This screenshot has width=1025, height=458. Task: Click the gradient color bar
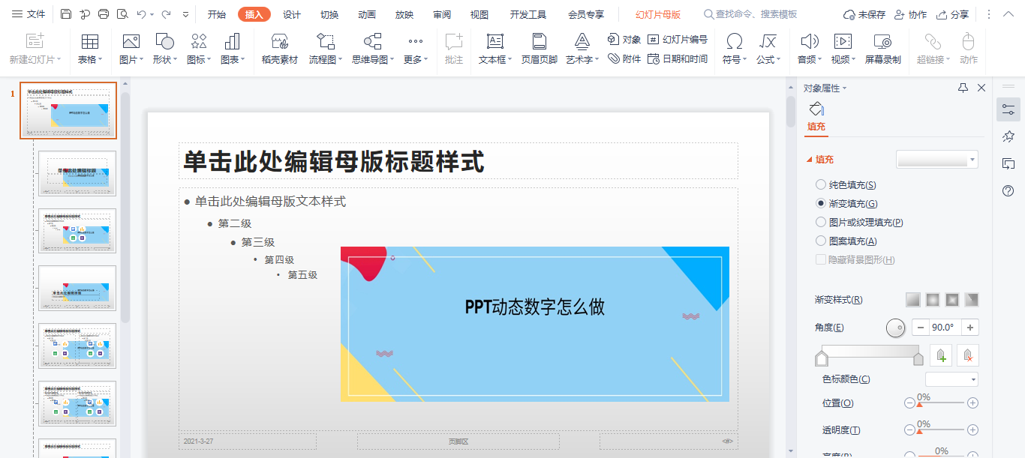click(x=870, y=351)
